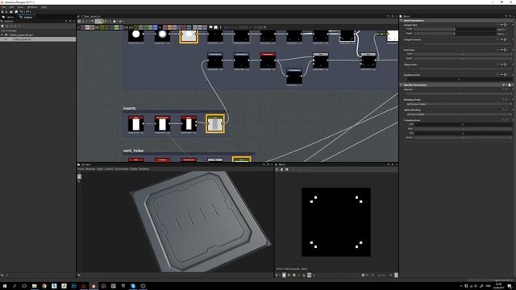Click the Redo icon in main toolbar
Viewport: 516px width, 290px height.
coord(28,12)
